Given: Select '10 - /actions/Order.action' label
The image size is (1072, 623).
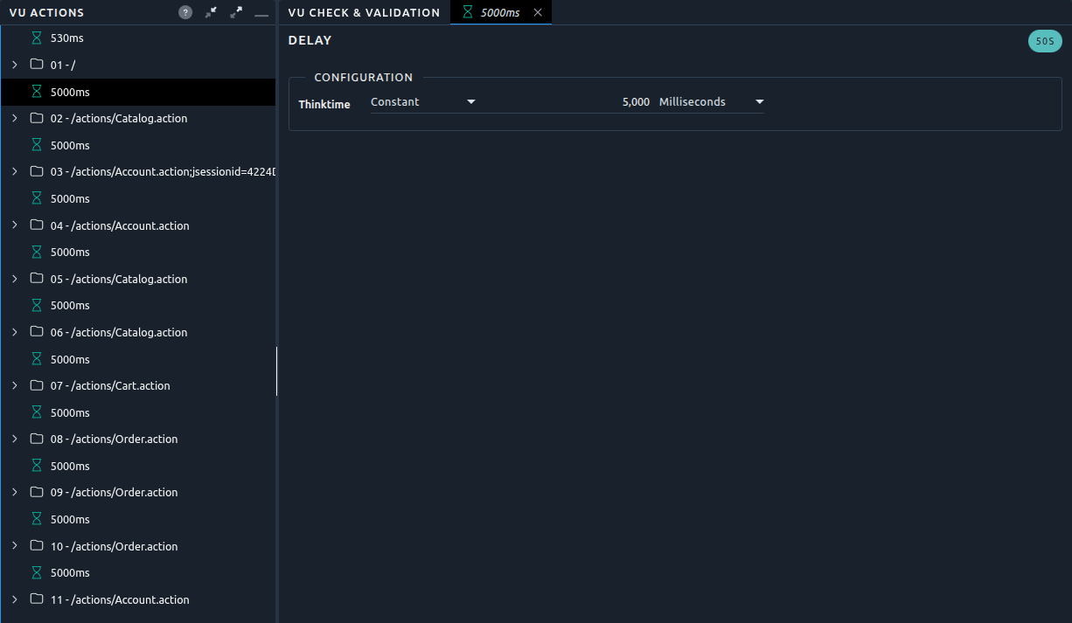Looking at the screenshot, I should [114, 546].
